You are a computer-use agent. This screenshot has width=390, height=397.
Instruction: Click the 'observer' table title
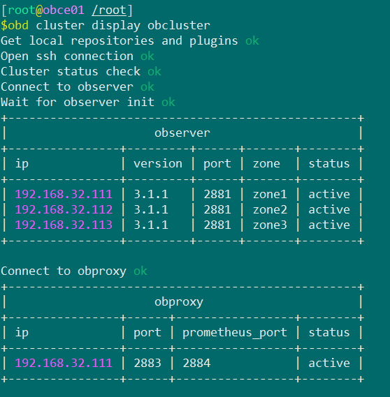click(x=182, y=133)
